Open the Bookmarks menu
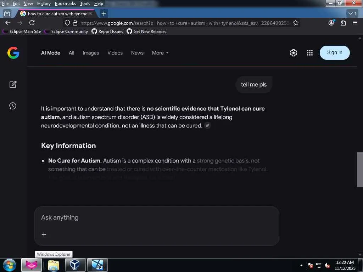Viewport: 363px width, 272px height. coord(65,4)
